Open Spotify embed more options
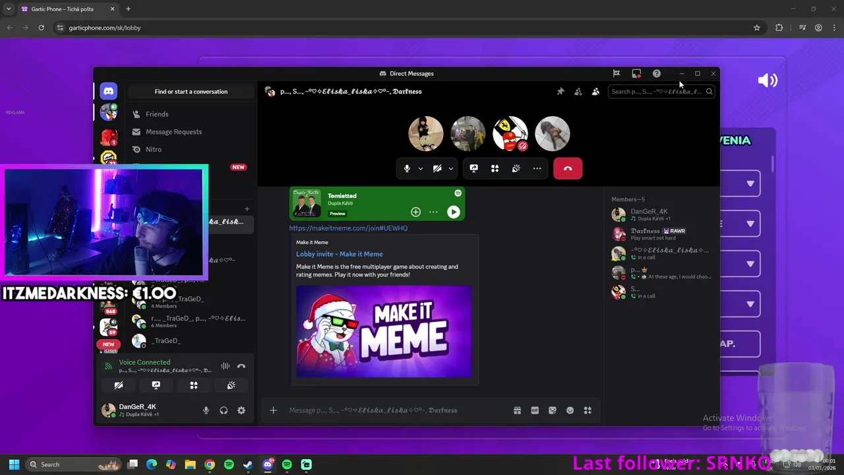This screenshot has height=475, width=844. (433, 212)
